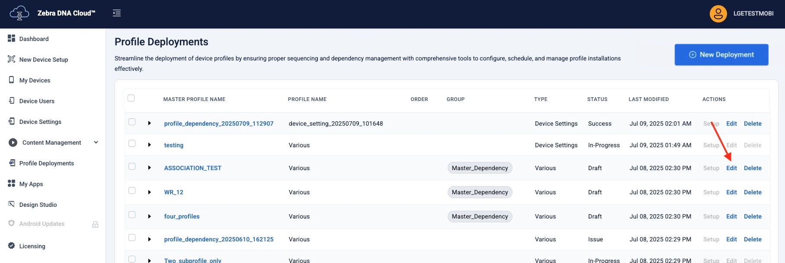
Task: Collapse the sidebar using the menu toggle icon
Action: coord(117,13)
